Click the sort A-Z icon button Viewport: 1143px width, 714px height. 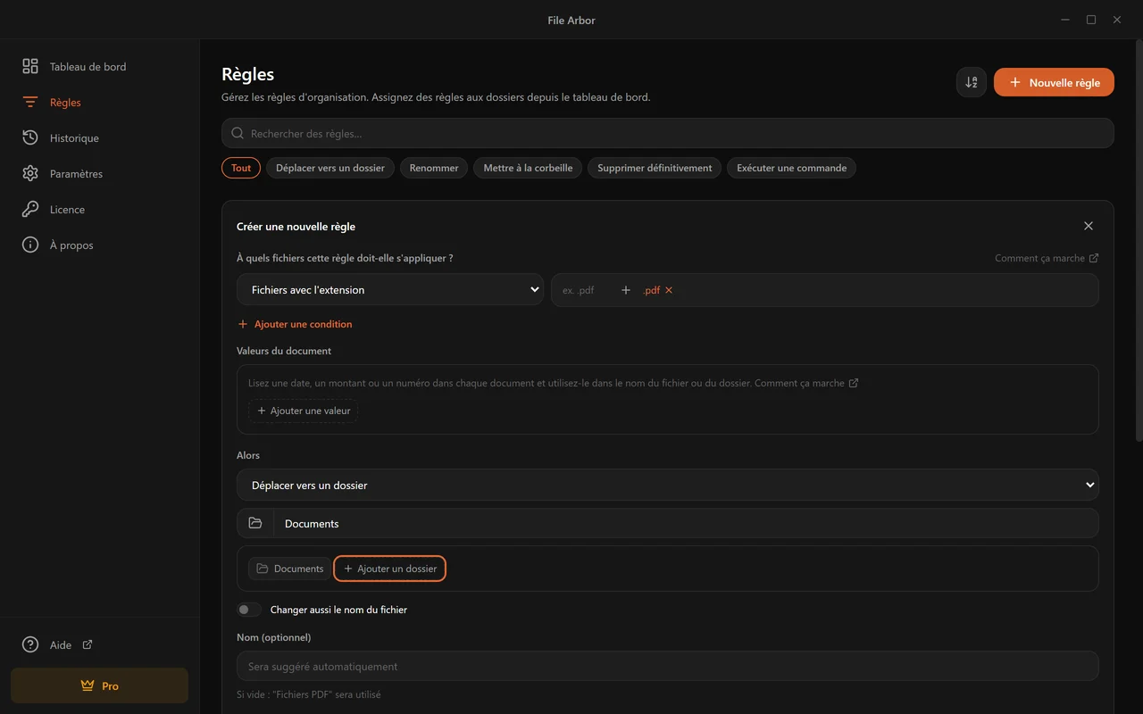[972, 82]
